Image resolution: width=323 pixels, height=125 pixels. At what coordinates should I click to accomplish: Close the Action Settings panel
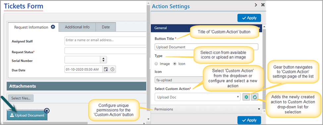click(263, 5)
